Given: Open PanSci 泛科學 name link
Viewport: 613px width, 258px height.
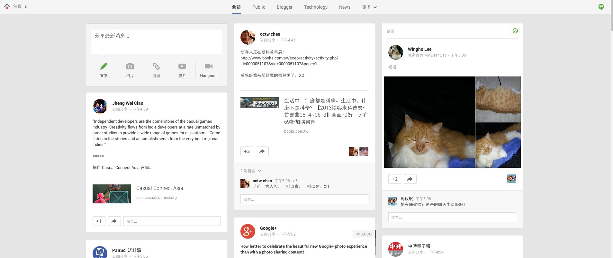Looking at the screenshot, I should tap(127, 250).
